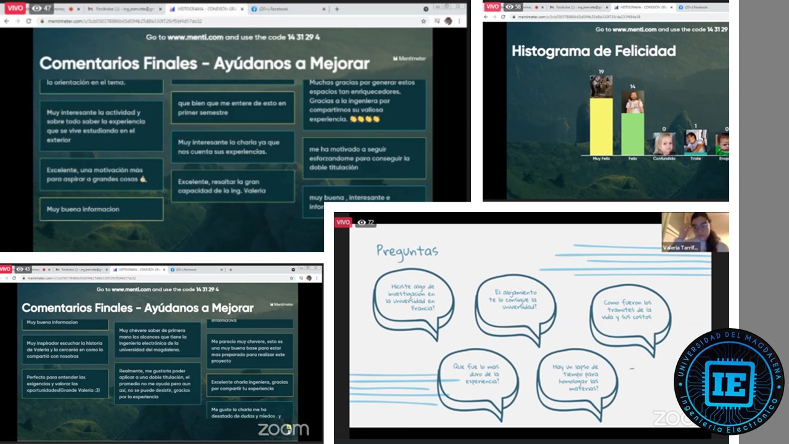
Task: Click the eye viewer counter showing 72
Action: click(366, 222)
